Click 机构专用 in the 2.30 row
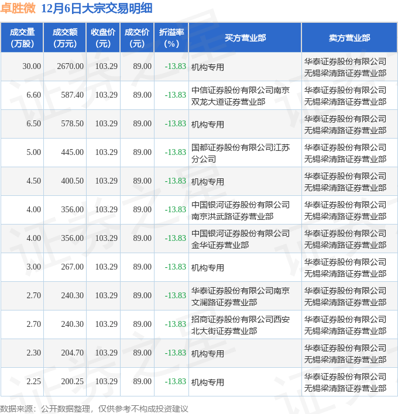The height and width of the screenshot is (414, 398). [x=207, y=354]
